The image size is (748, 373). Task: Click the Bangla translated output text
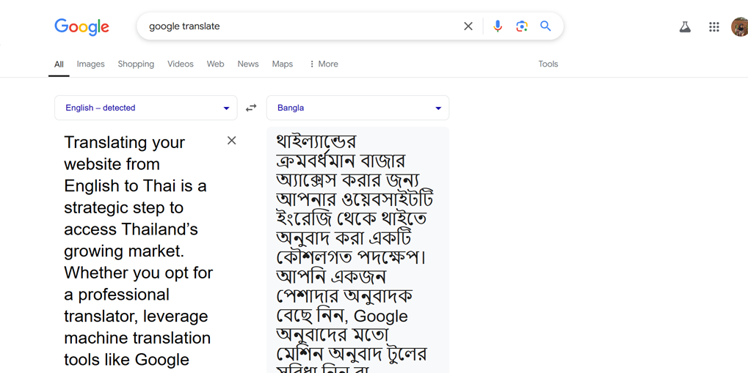point(355,251)
